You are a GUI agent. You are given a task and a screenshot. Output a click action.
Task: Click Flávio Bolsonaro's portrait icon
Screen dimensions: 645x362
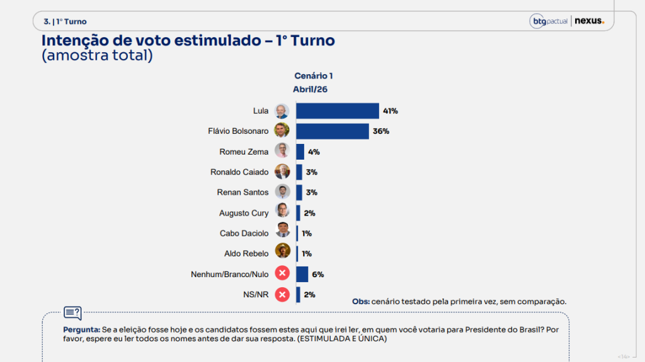pyautogui.click(x=282, y=131)
